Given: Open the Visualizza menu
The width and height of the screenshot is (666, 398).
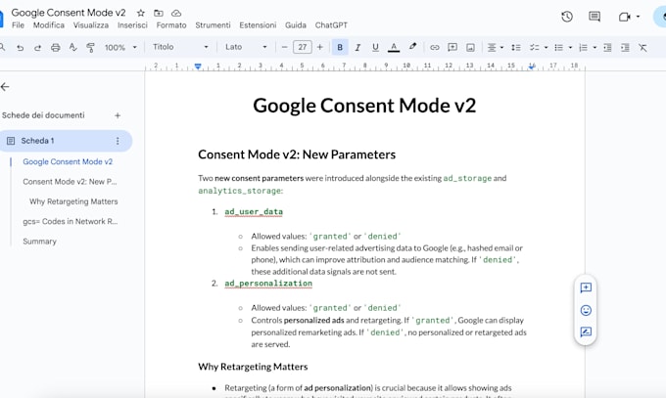Looking at the screenshot, I should [91, 25].
